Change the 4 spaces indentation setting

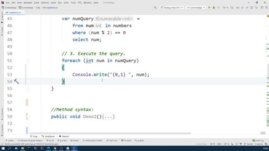coord(259,144)
